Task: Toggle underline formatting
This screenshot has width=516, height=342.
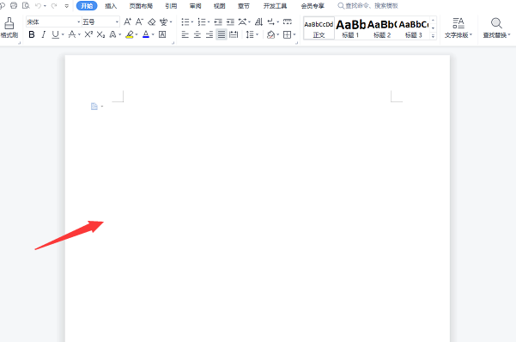Action: (55, 34)
